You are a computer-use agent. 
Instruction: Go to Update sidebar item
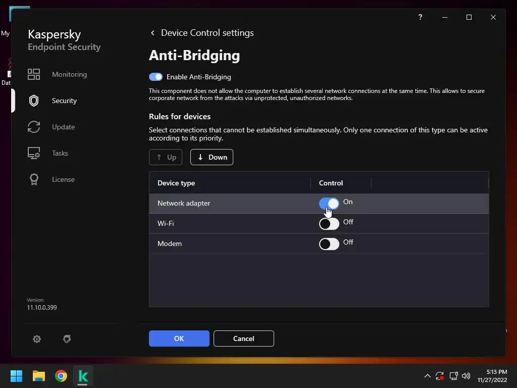(x=63, y=127)
